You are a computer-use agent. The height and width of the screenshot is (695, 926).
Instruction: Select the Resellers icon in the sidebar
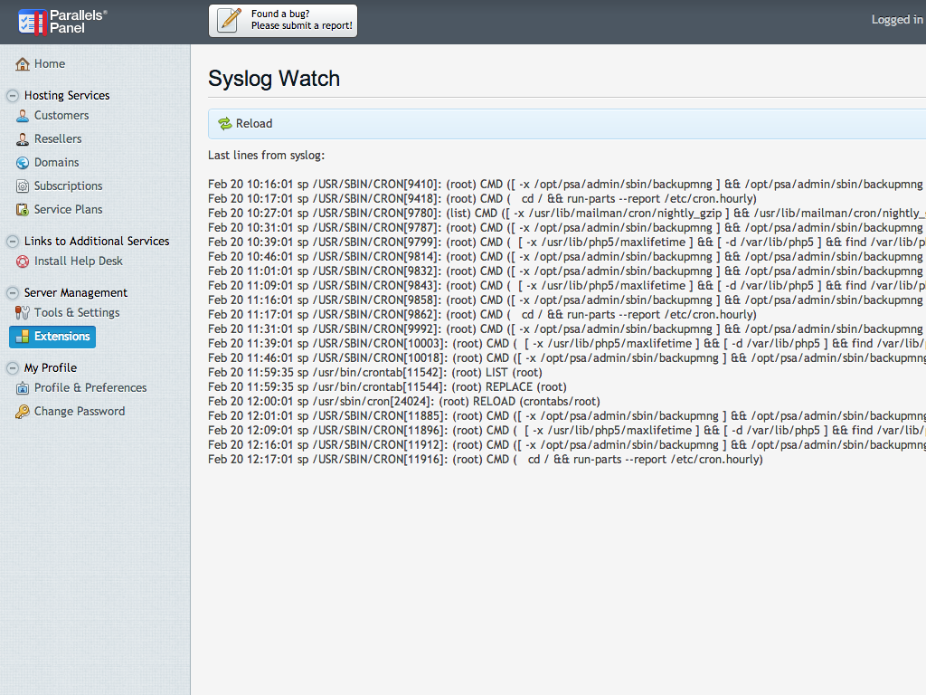pos(22,138)
